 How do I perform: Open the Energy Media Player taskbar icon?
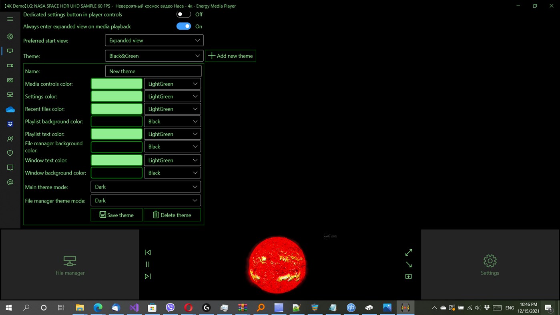click(x=405, y=307)
